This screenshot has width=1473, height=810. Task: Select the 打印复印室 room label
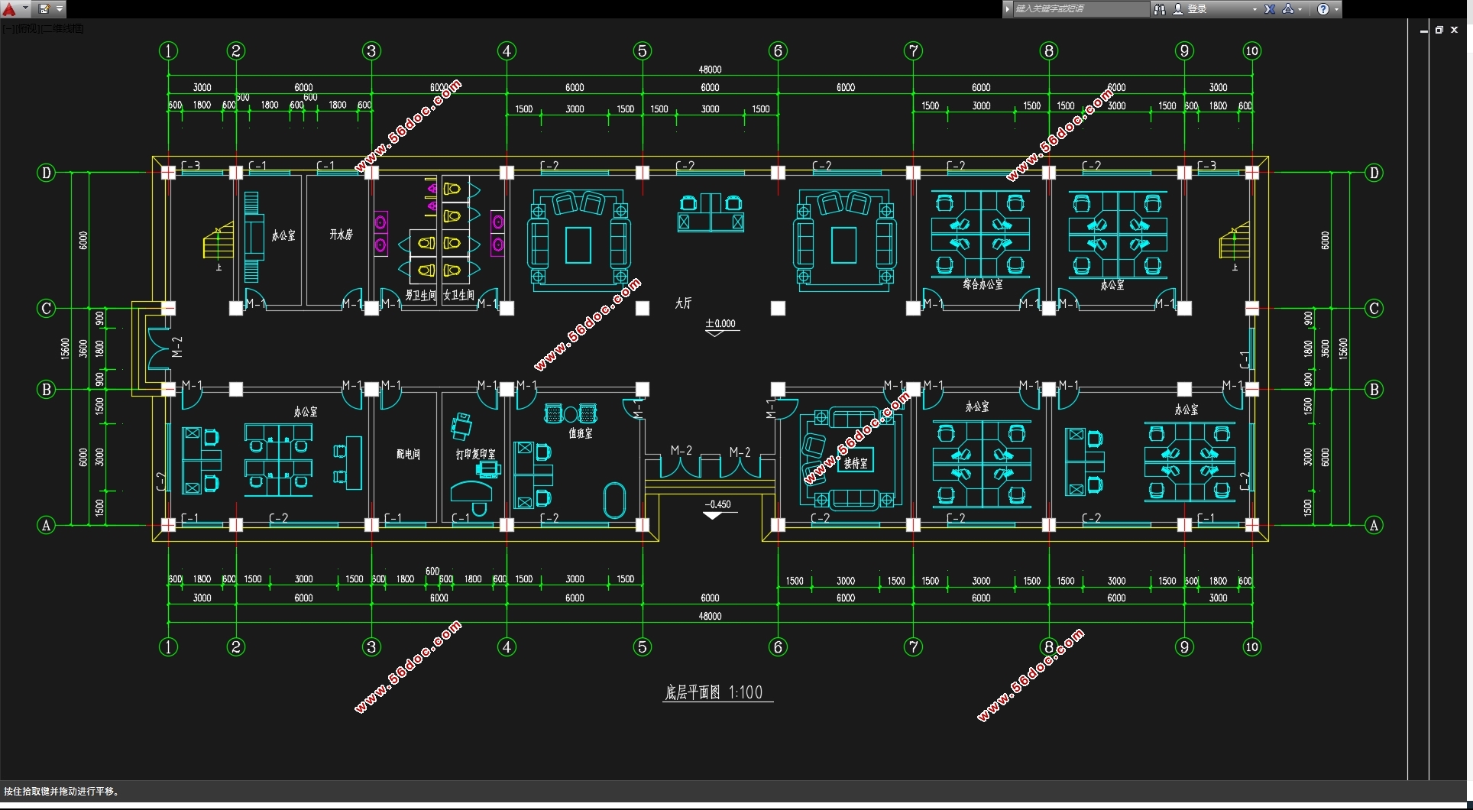pos(475,454)
